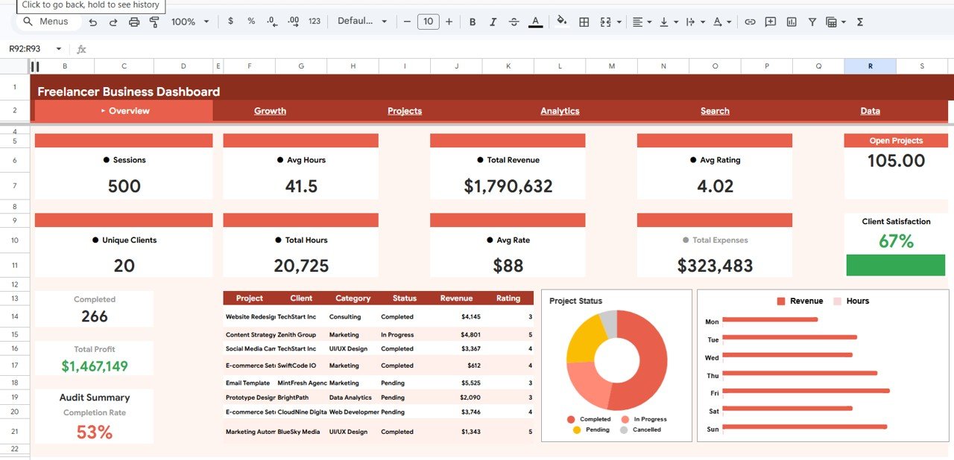Format value as currency
The image size is (954, 460).
(x=230, y=22)
